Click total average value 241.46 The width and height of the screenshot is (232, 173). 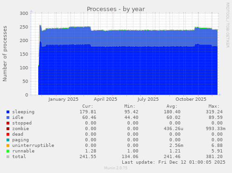172,157
